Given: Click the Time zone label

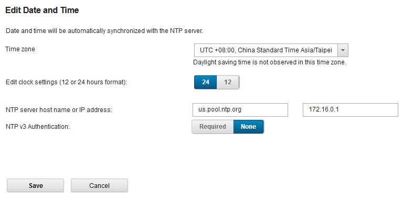Looking at the screenshot, I should [x=20, y=49].
